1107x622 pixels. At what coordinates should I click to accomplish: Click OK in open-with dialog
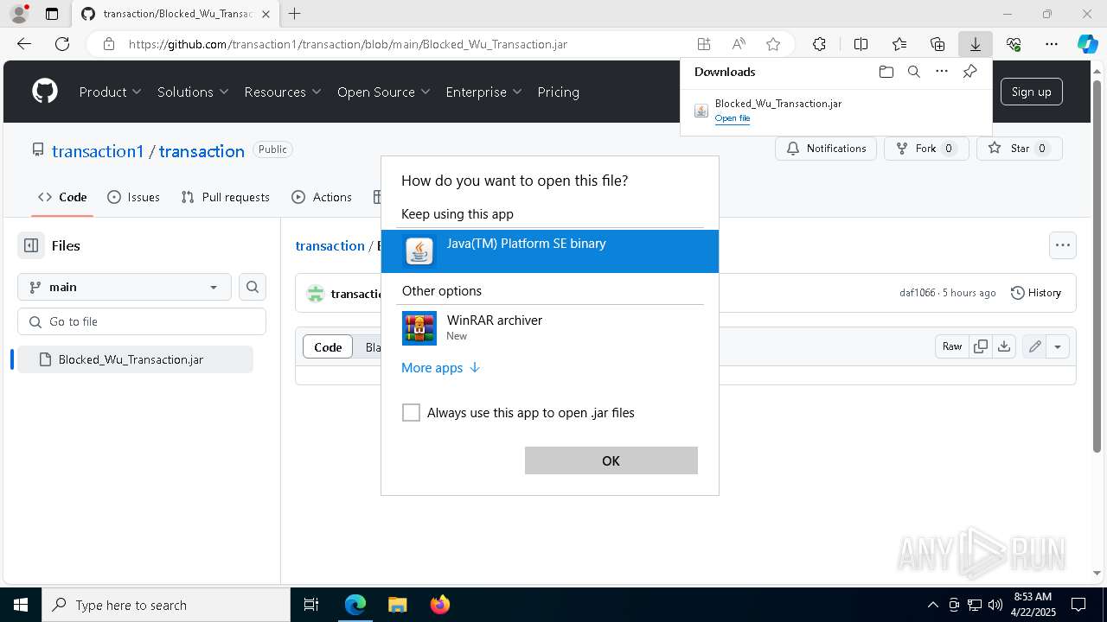[x=611, y=460]
